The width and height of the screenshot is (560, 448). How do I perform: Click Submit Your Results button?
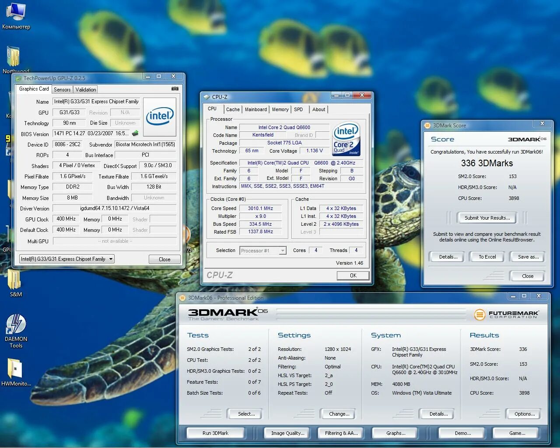pos(487,217)
